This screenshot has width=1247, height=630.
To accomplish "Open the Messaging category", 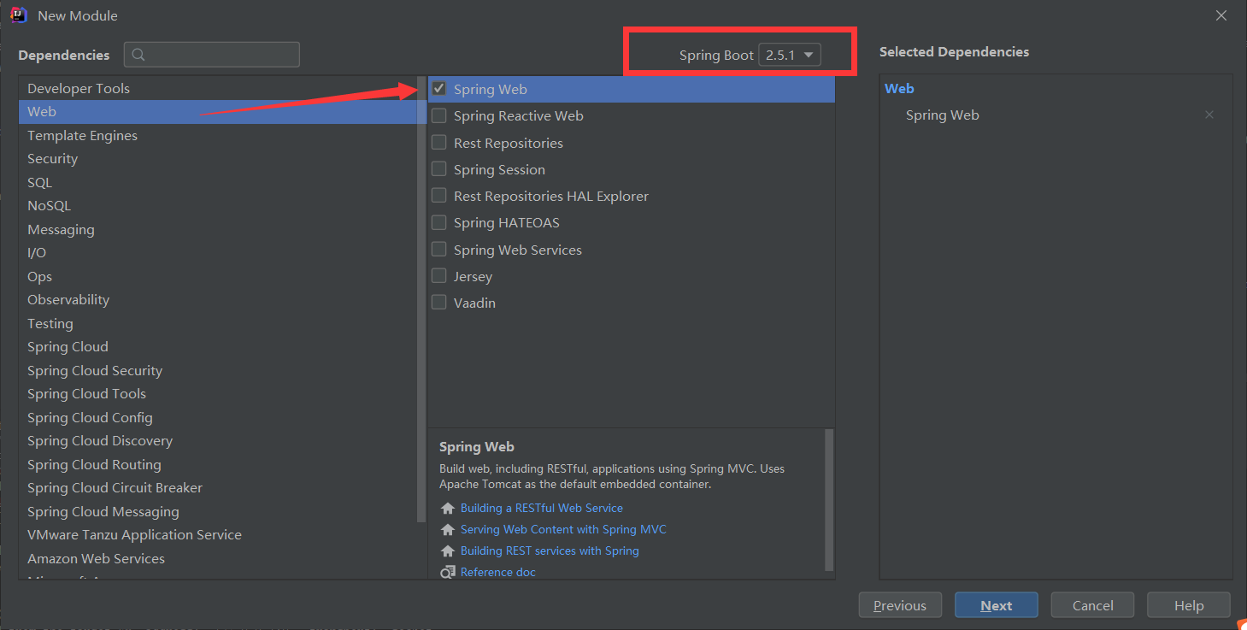I will (217, 230).
